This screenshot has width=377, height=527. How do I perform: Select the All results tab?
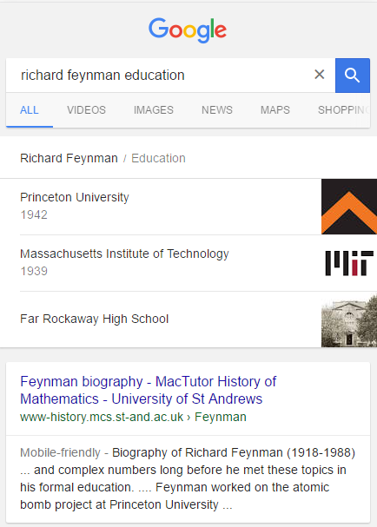[30, 110]
